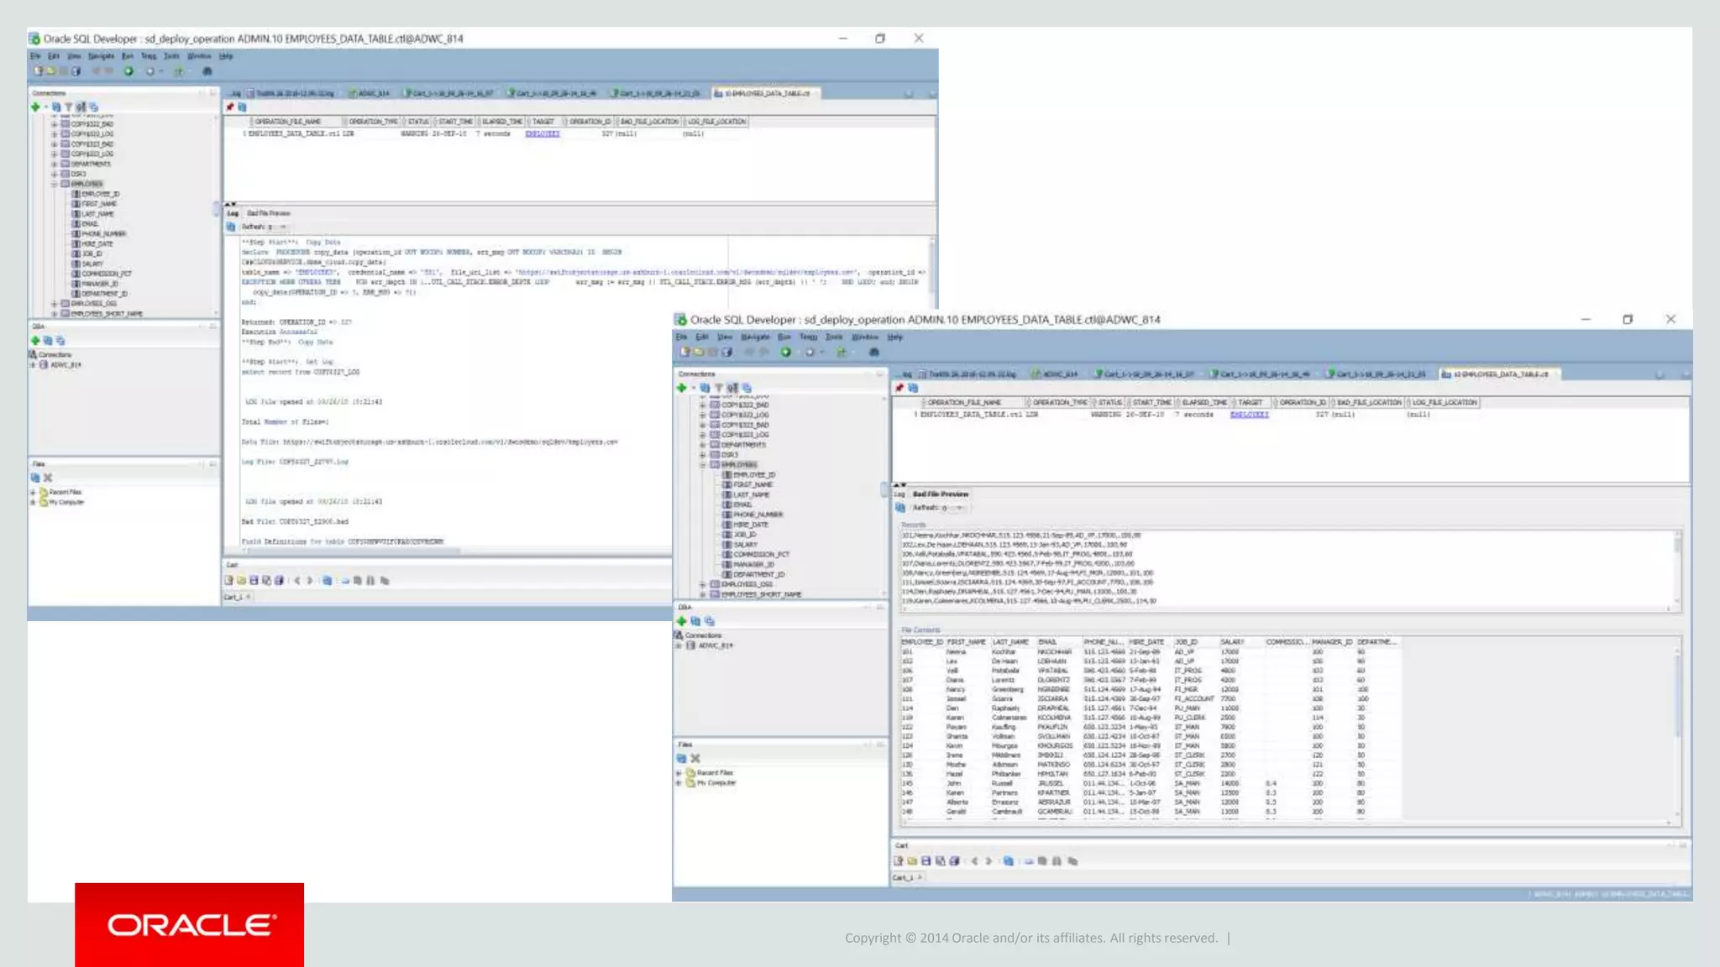Click green New Connection plus, front window Connections
Viewport: 1720px width, 967px height.
pos(681,388)
